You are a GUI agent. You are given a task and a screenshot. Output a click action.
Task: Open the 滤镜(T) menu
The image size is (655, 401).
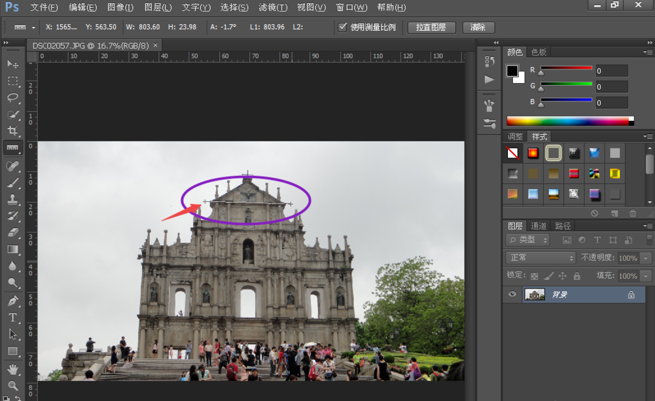(272, 7)
